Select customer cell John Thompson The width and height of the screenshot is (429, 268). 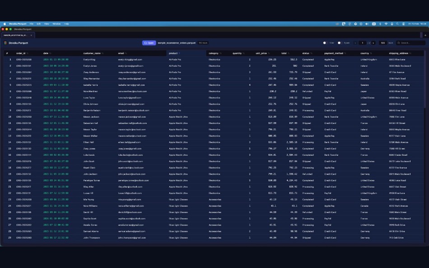91,238
